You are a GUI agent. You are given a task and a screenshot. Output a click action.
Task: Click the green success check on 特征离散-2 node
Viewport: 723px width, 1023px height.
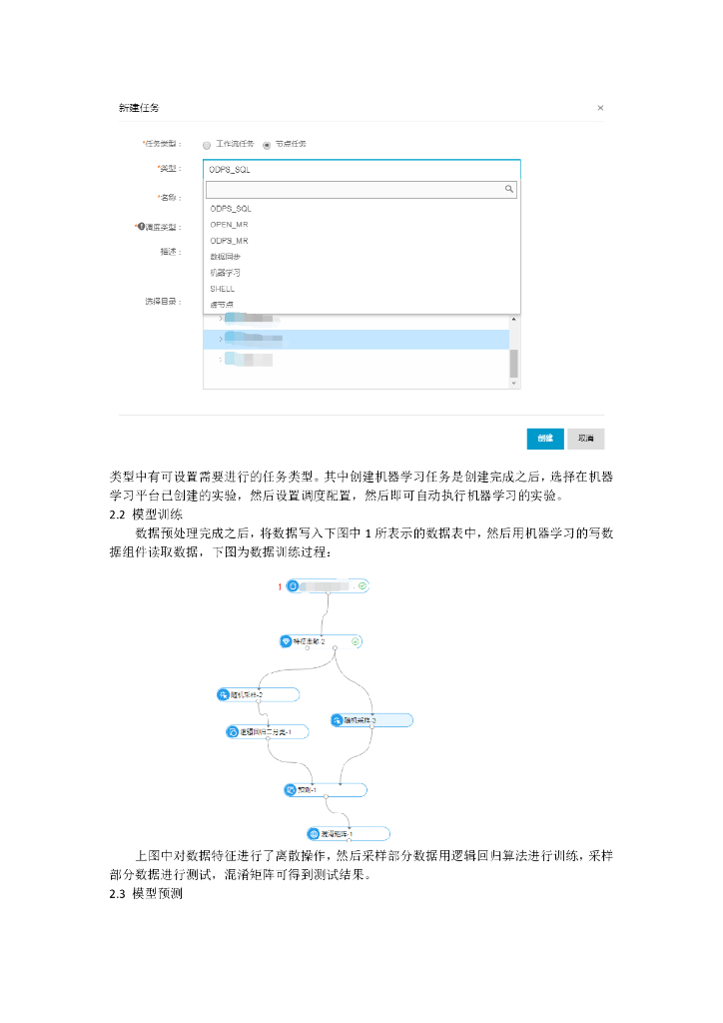[x=356, y=641]
